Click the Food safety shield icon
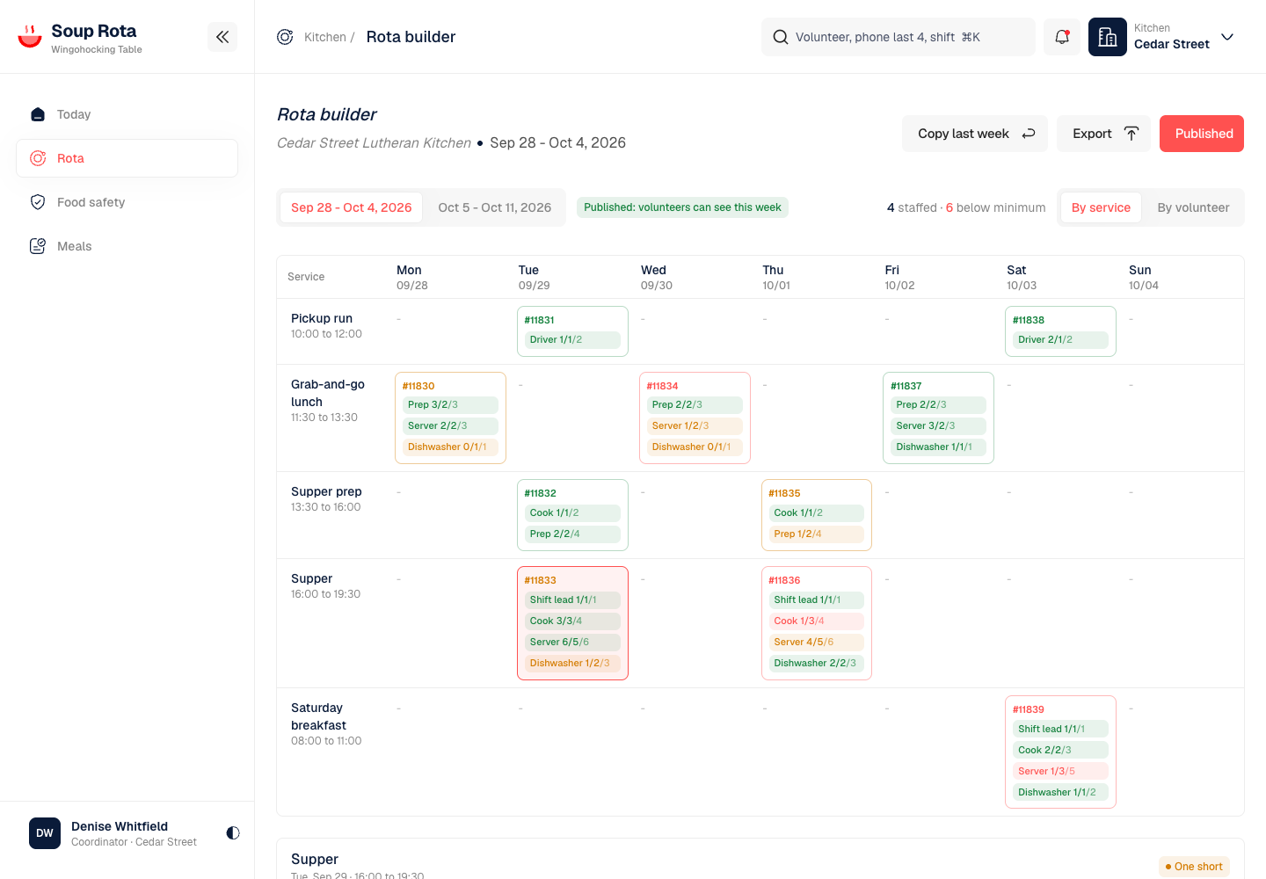This screenshot has width=1266, height=879. 38,202
